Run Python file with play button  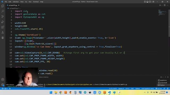coord(160,5)
